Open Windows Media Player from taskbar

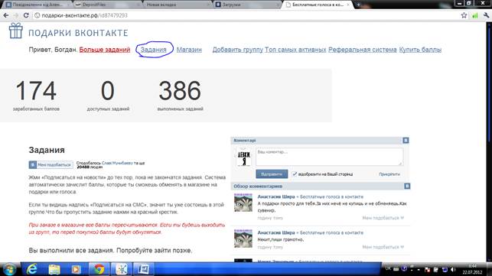tap(76, 269)
